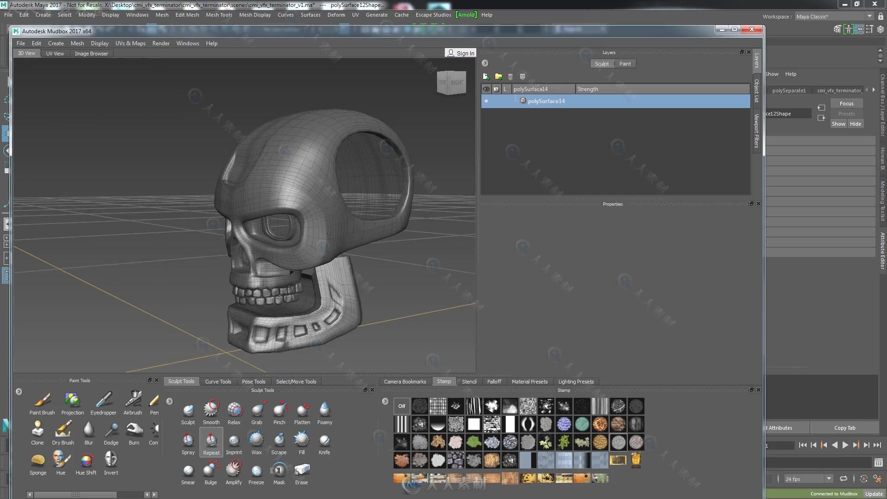Switch layers to Paint mode

[x=625, y=64]
